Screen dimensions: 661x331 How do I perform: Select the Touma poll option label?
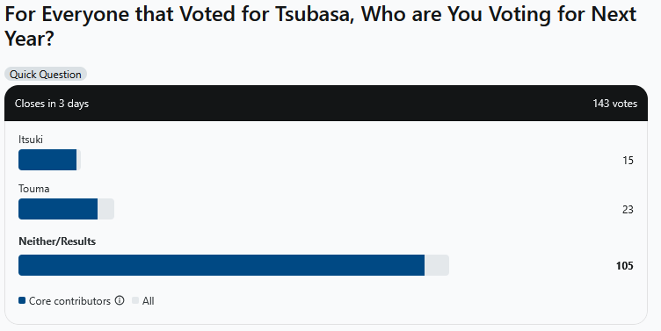pos(34,189)
